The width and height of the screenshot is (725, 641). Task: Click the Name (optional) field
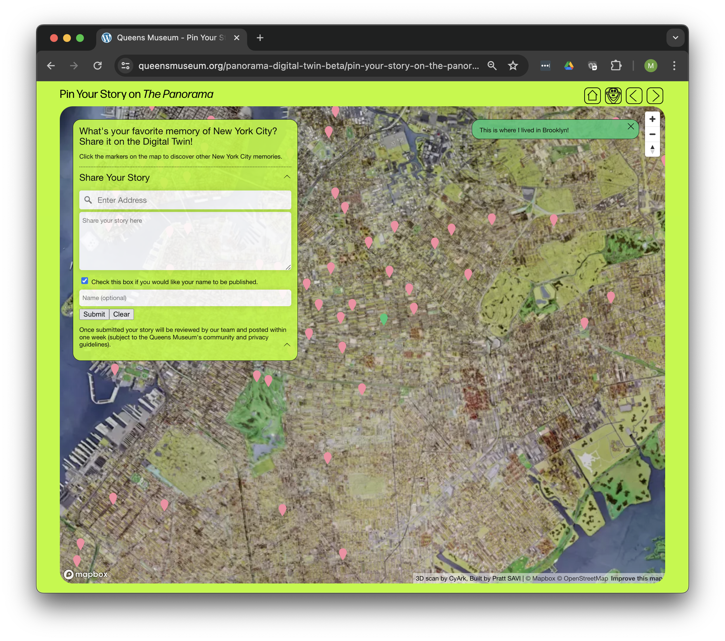(x=185, y=298)
